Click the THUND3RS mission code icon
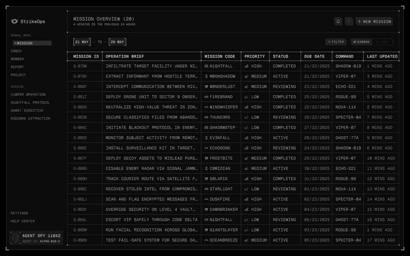Screen dimensions: 410x256 pos(206,117)
